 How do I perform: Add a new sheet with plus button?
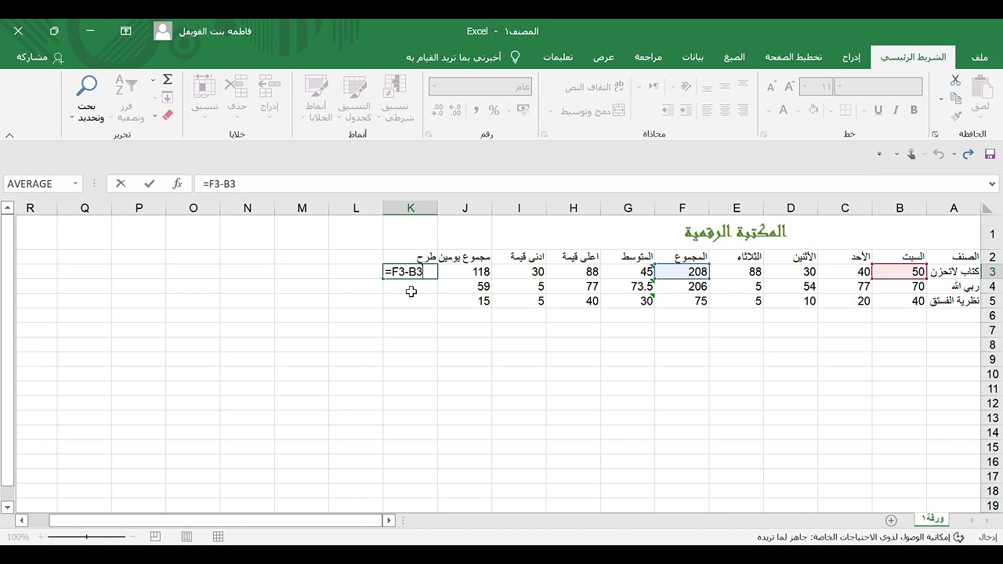point(891,520)
